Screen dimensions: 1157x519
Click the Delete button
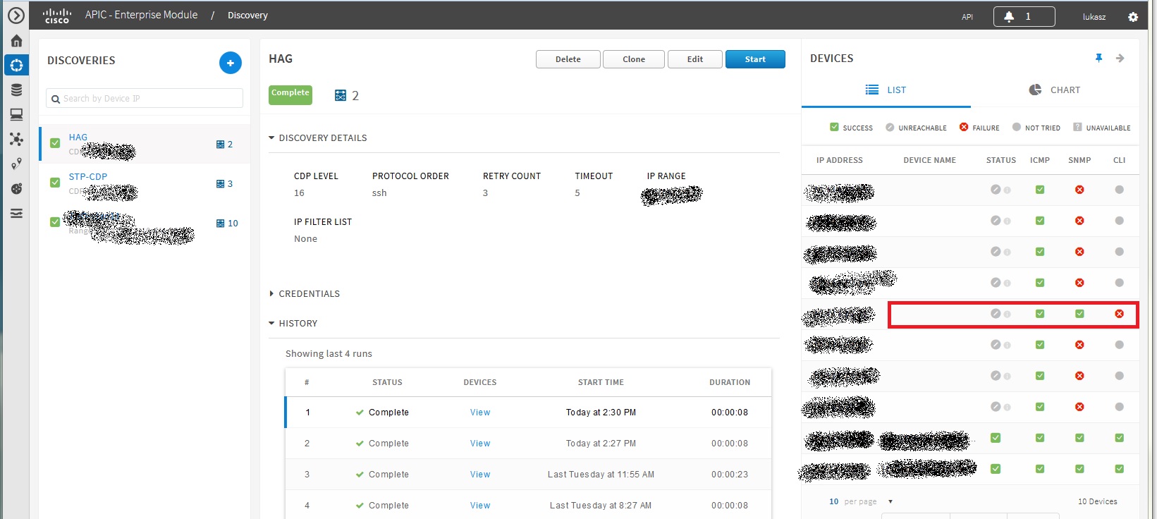(x=568, y=59)
